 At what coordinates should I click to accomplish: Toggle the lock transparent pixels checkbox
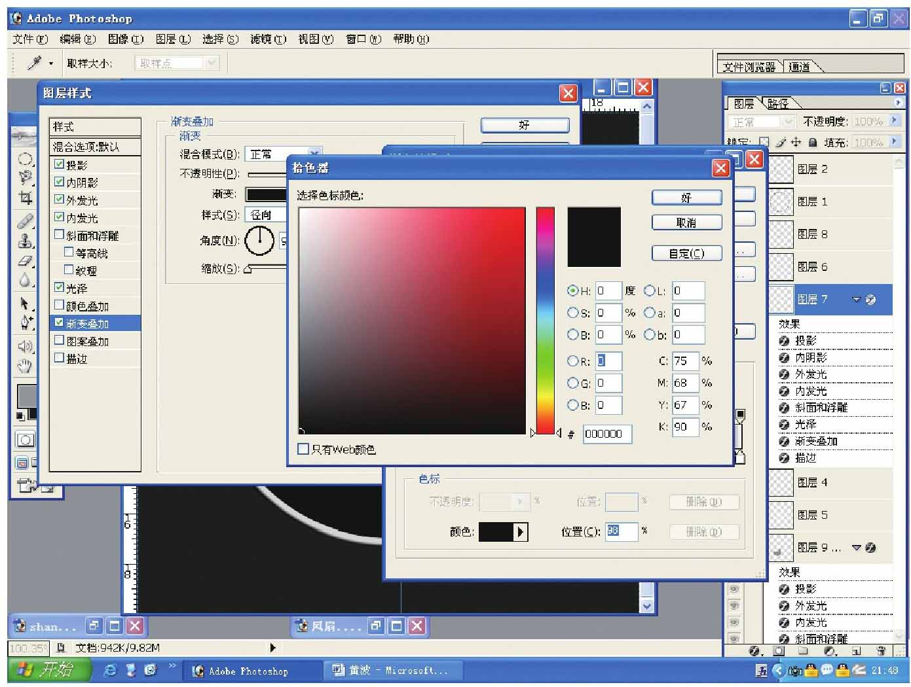click(764, 142)
